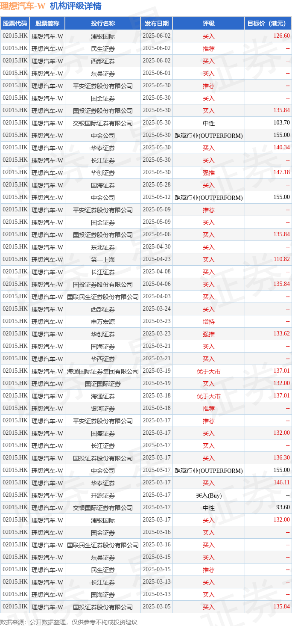Click target price 140.34
This screenshot has height=626, width=292.
click(x=282, y=148)
